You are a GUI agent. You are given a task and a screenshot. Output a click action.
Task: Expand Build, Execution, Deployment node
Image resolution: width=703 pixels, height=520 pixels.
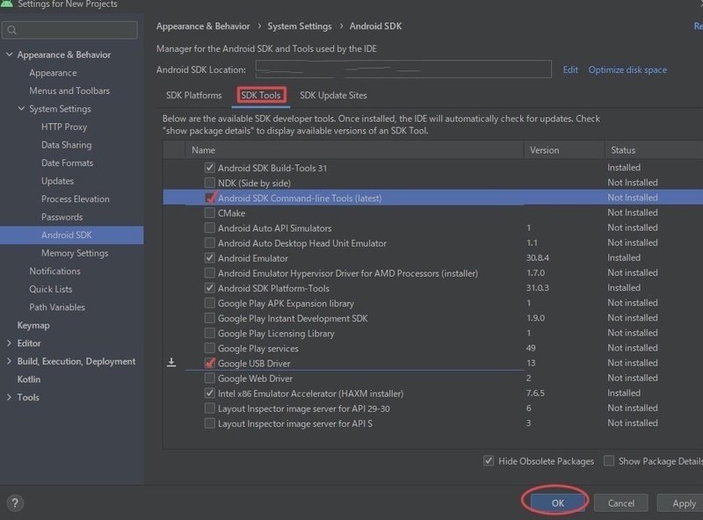pyautogui.click(x=9, y=361)
